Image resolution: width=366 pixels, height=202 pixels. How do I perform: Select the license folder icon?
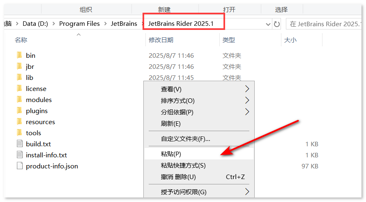tap(19, 89)
